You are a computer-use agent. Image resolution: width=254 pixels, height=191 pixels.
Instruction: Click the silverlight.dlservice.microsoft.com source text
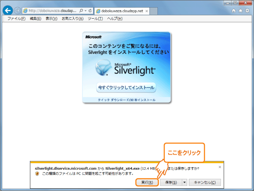pyautogui.click(x=66, y=169)
